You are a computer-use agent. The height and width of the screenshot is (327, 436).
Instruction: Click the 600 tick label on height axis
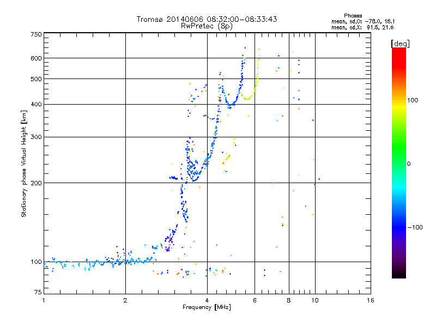coord(36,58)
